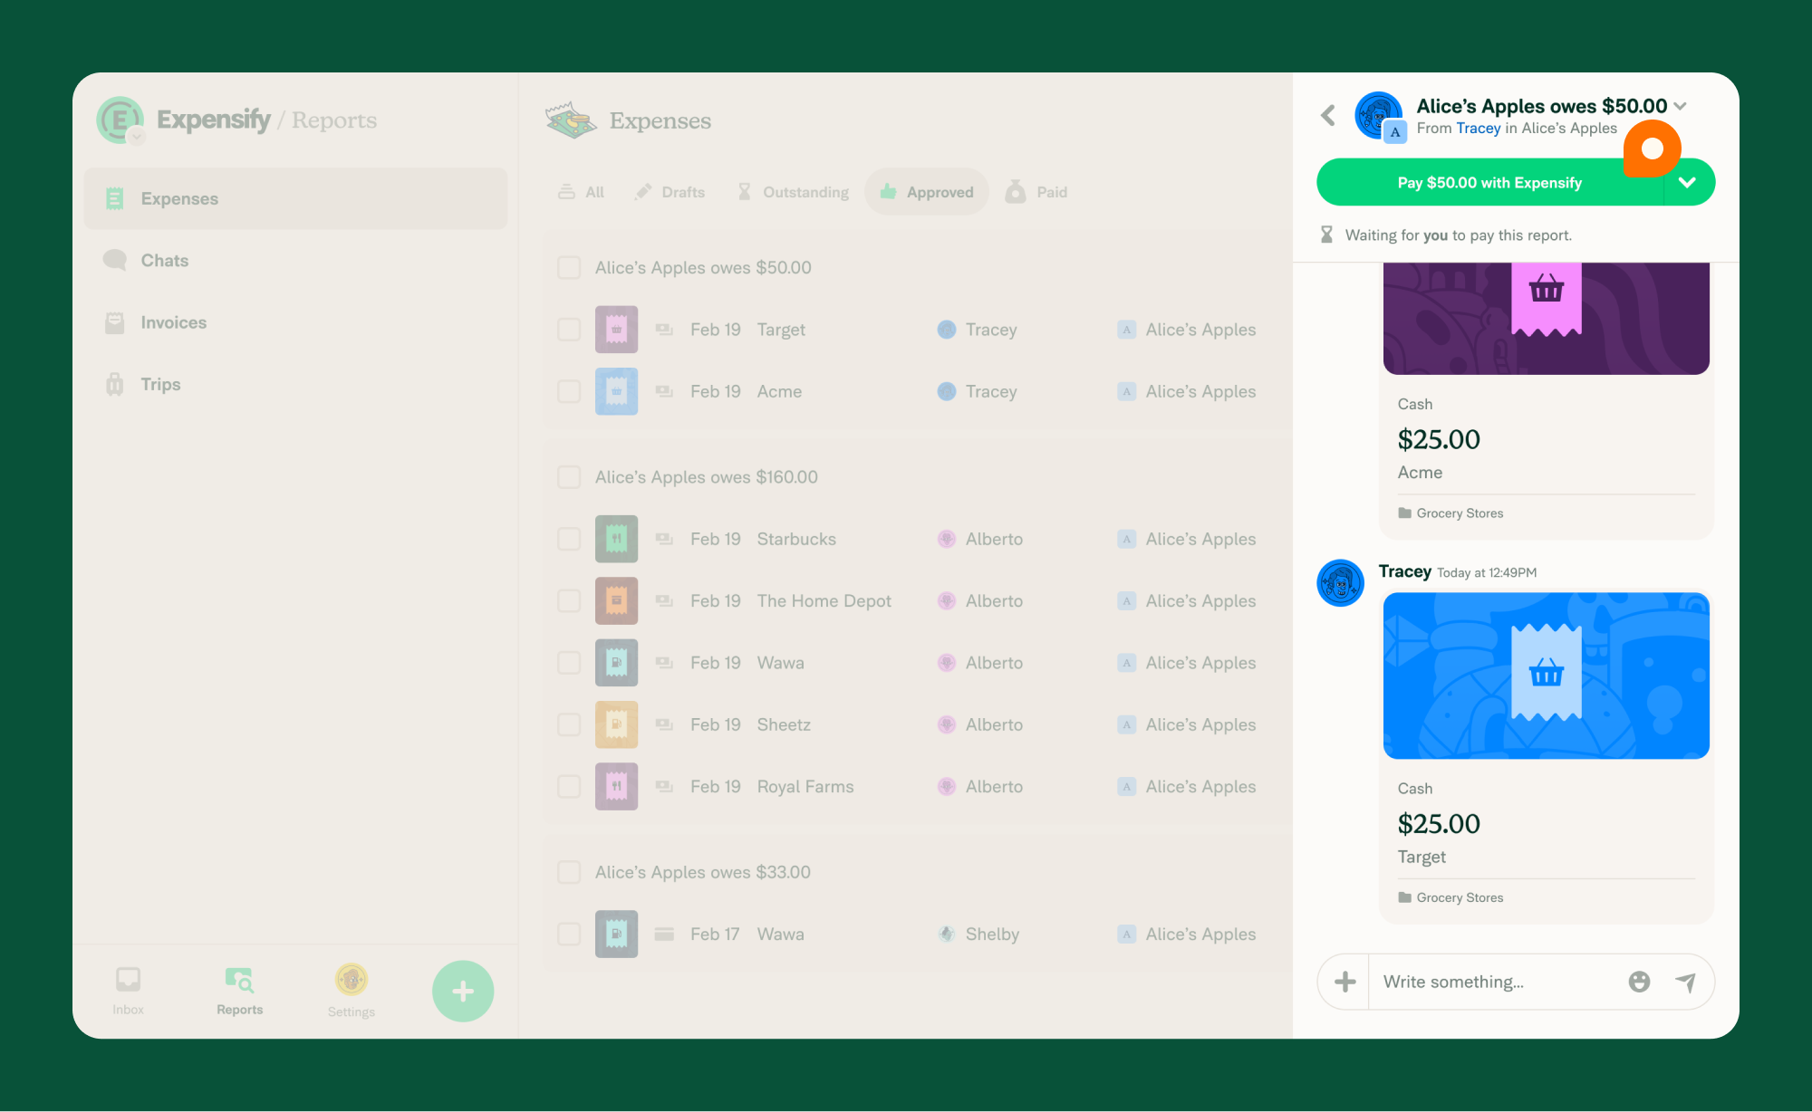Check the Target expense row checkbox
This screenshot has height=1112, width=1812.
tap(569, 330)
